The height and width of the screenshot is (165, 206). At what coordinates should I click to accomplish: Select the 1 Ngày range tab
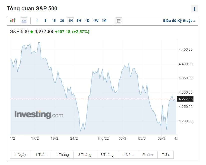coord(20,155)
